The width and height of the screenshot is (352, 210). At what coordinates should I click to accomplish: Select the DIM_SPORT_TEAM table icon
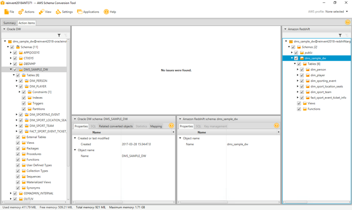click(x=27, y=126)
